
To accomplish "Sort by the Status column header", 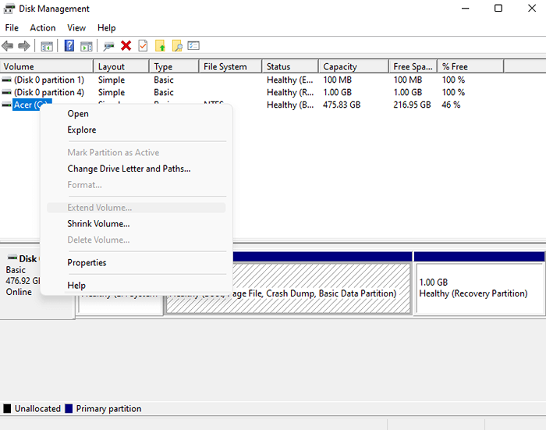I will point(290,66).
